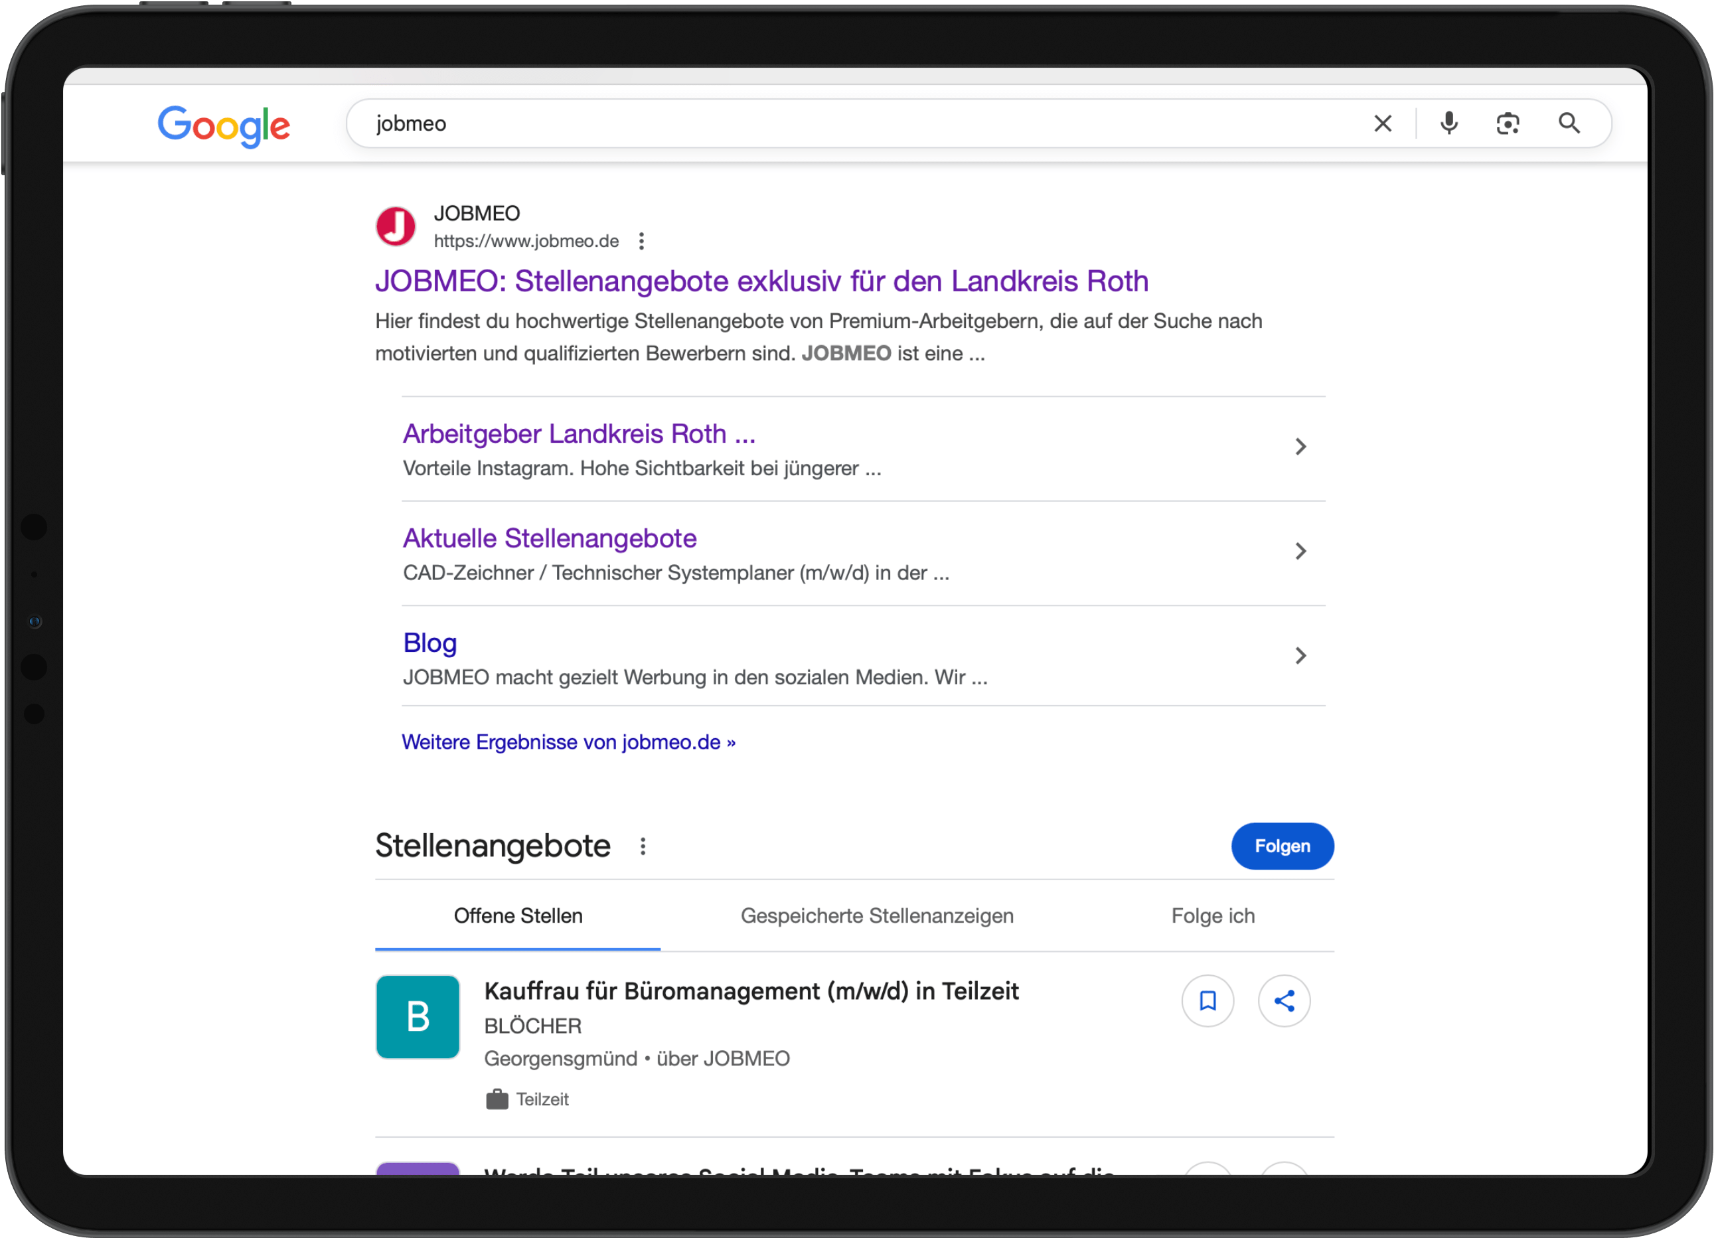Click the red JOBMEO favicon
The width and height of the screenshot is (1714, 1238).
coord(396,226)
